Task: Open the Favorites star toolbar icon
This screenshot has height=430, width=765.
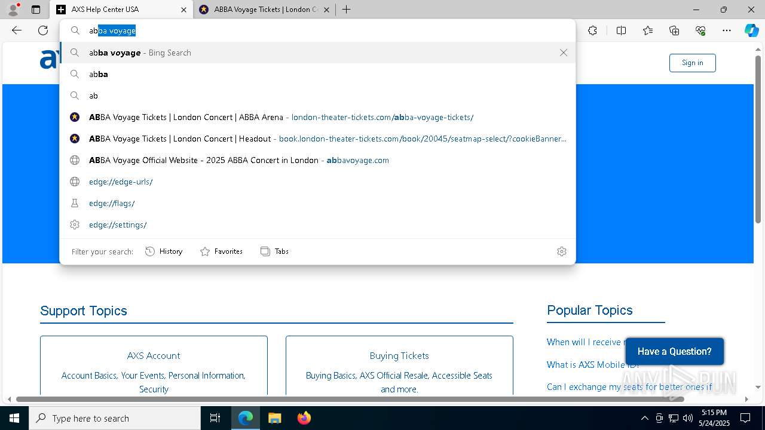Action: [648, 30]
